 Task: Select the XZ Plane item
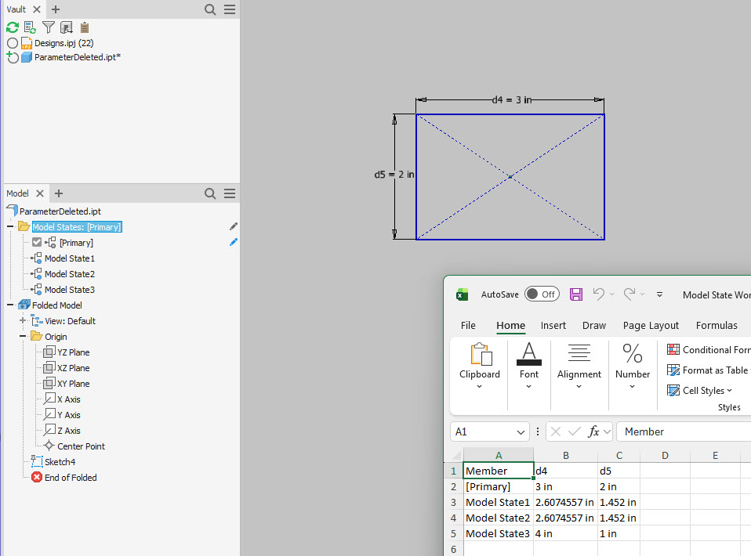73,368
